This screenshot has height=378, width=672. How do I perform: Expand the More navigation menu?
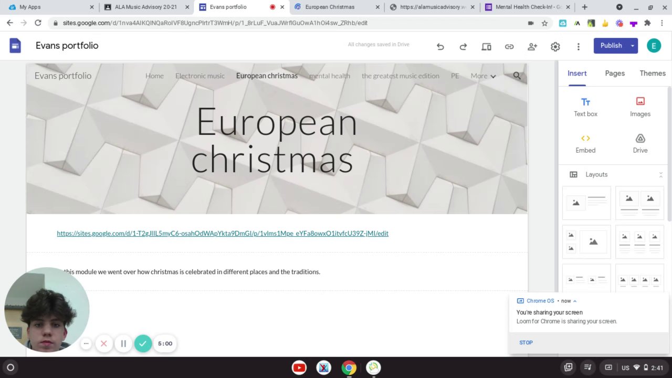click(x=483, y=76)
